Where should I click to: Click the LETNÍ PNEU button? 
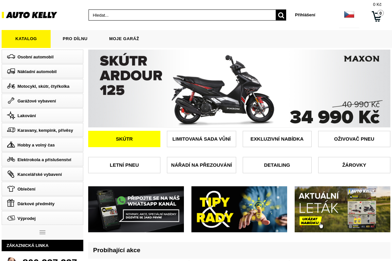coord(124,165)
